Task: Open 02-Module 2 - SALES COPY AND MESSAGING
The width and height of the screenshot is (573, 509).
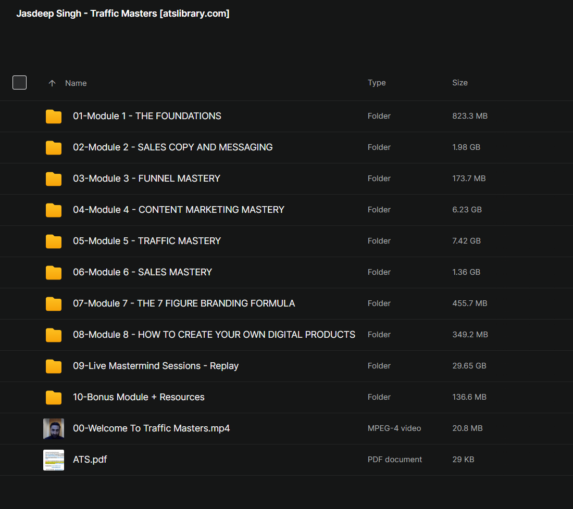Action: pyautogui.click(x=173, y=147)
